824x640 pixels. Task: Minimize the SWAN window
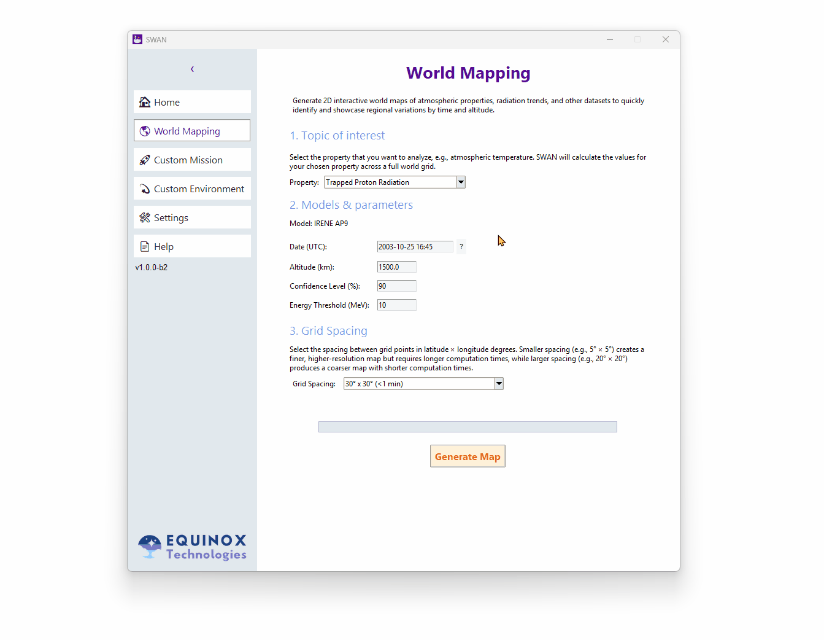click(x=610, y=39)
